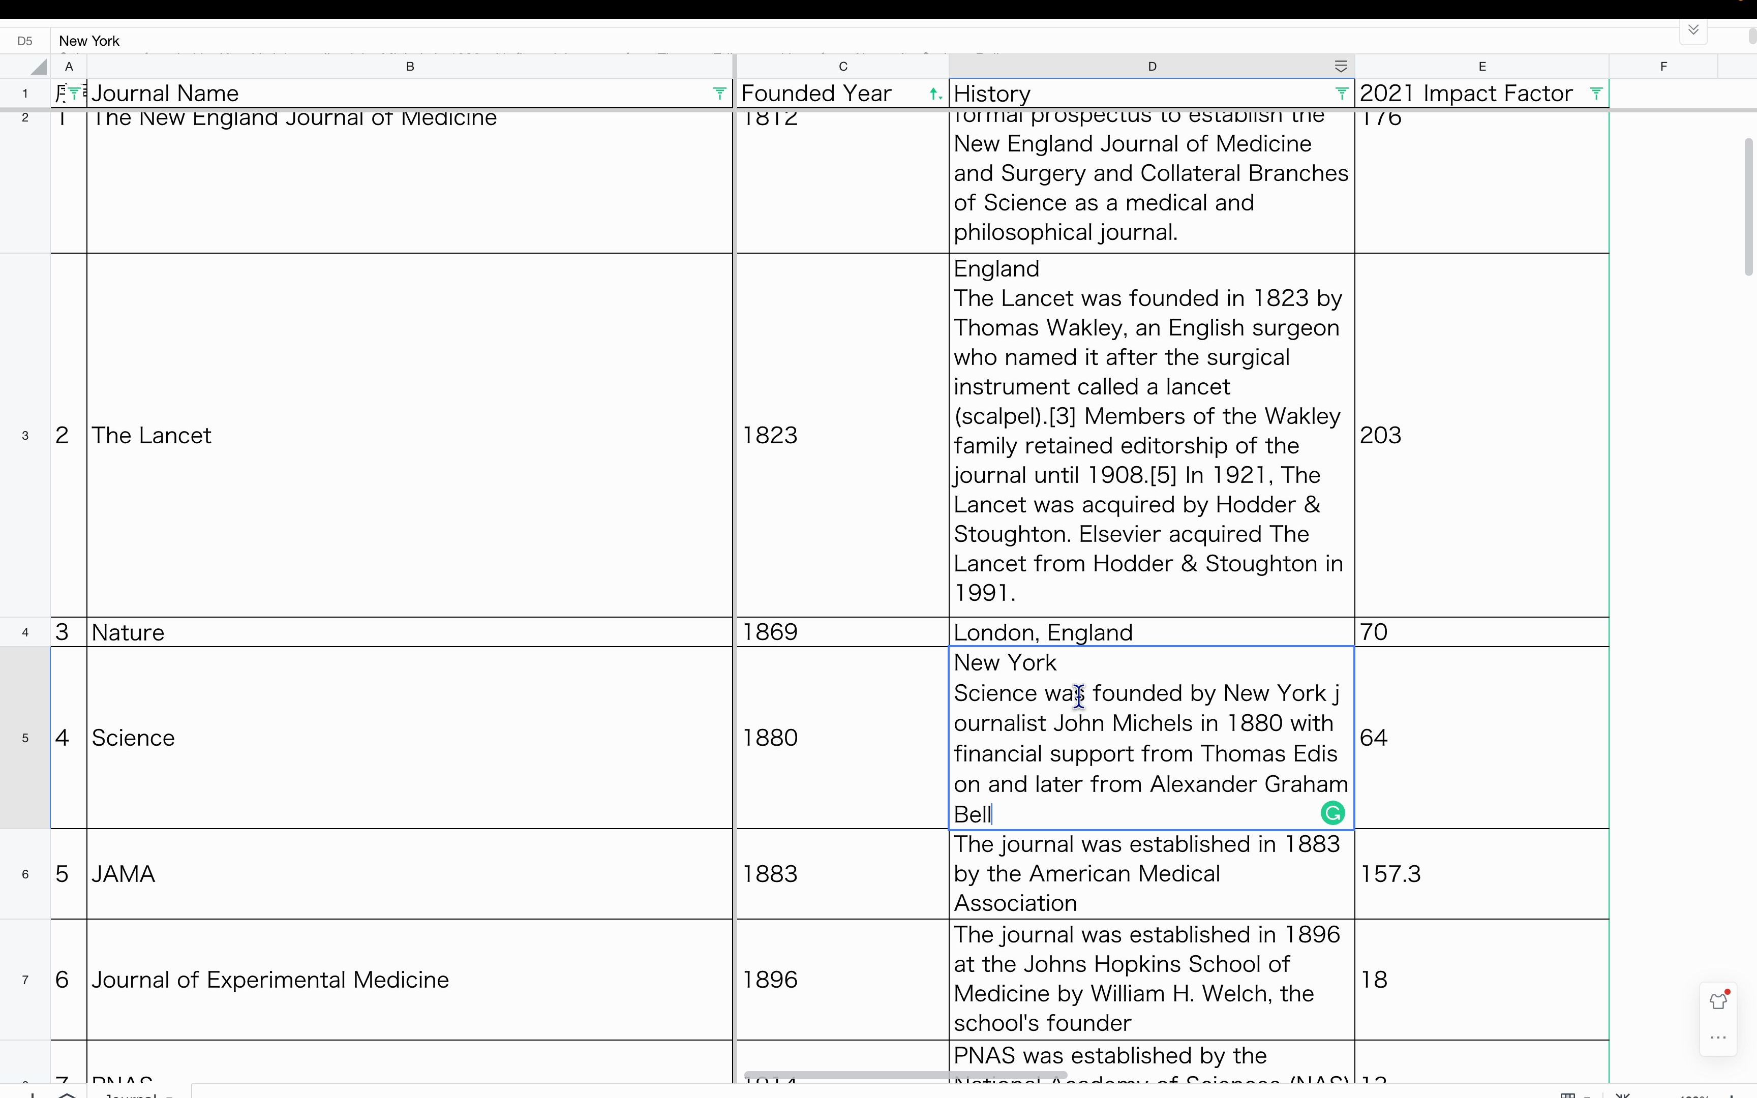The image size is (1757, 1098).
Task: Select The Lancet history cell
Action: (x=1152, y=436)
